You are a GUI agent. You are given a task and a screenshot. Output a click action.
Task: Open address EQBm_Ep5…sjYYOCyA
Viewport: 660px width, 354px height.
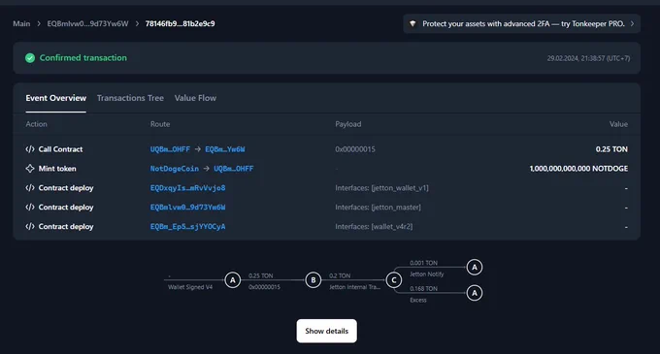[187, 227]
